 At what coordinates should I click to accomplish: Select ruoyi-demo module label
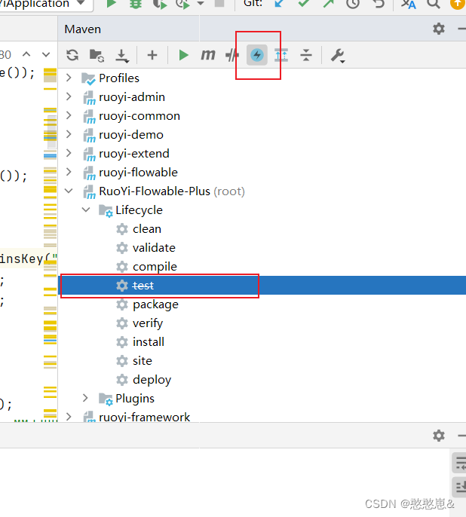pos(131,134)
